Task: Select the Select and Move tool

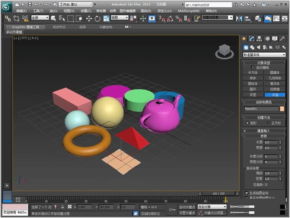Action: [89, 19]
